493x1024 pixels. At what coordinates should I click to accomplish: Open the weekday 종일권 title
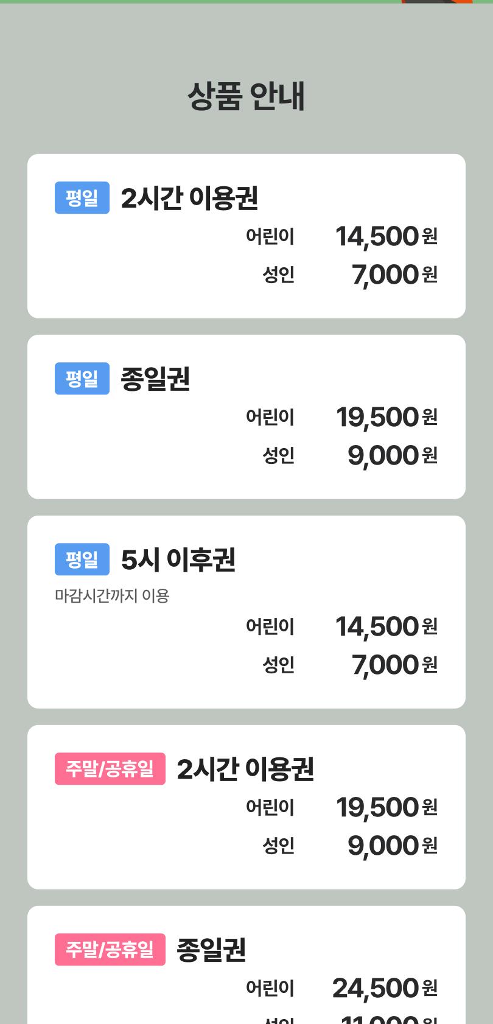(155, 379)
